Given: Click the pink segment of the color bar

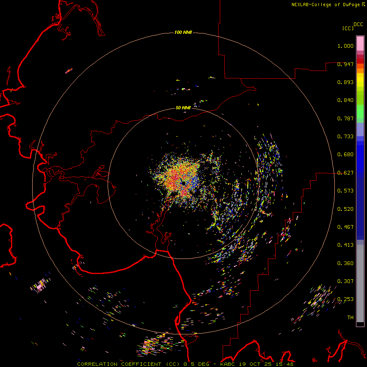Looking at the screenshot, I should (x=360, y=43).
